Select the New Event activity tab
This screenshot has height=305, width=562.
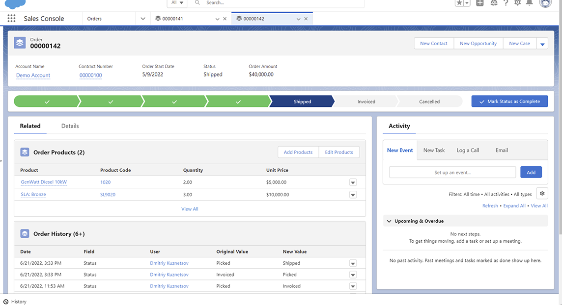400,150
